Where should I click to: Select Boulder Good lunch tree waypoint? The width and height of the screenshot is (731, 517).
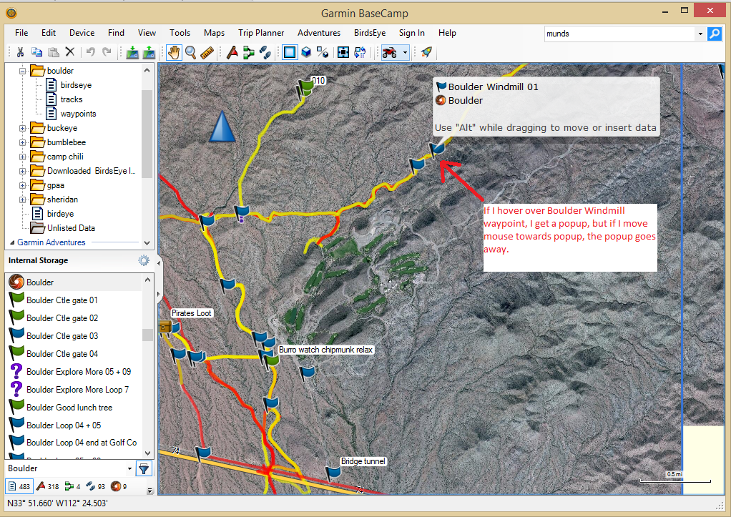pos(69,408)
